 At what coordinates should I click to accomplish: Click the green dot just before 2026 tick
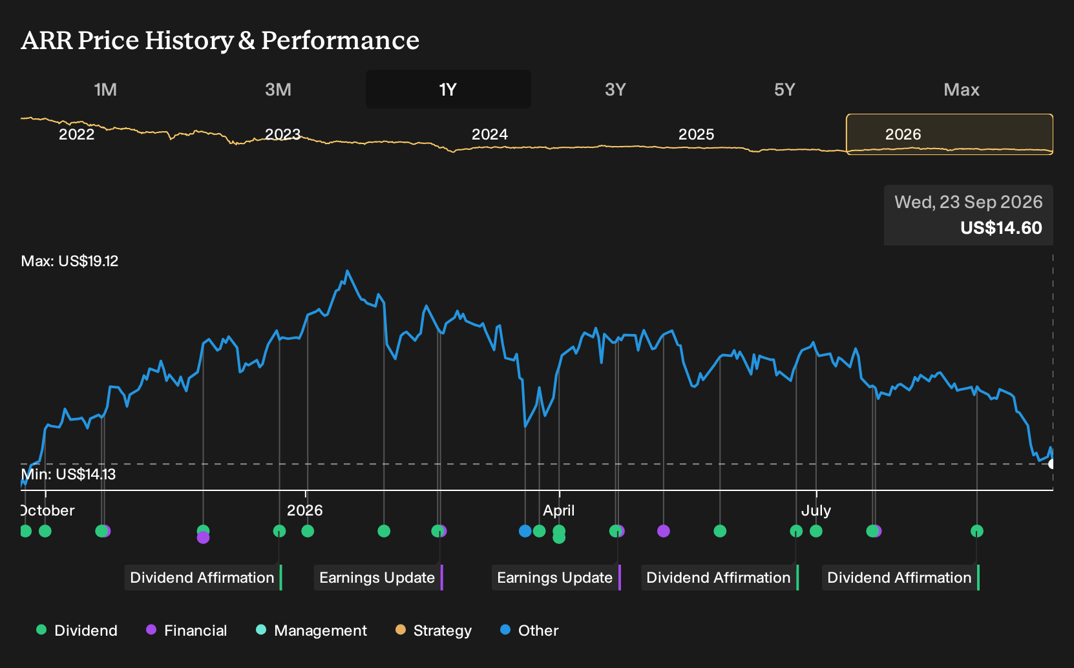[x=279, y=531]
